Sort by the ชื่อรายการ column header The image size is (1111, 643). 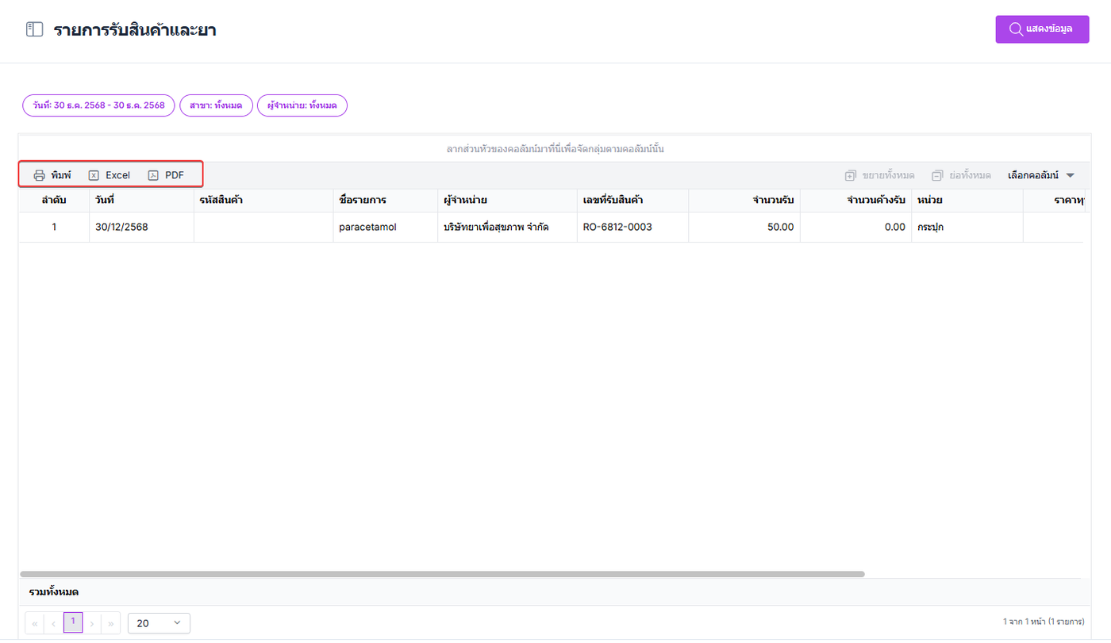pos(386,201)
